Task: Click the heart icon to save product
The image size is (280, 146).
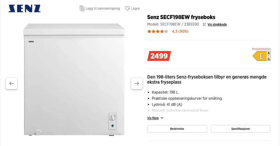Action: click(x=127, y=8)
